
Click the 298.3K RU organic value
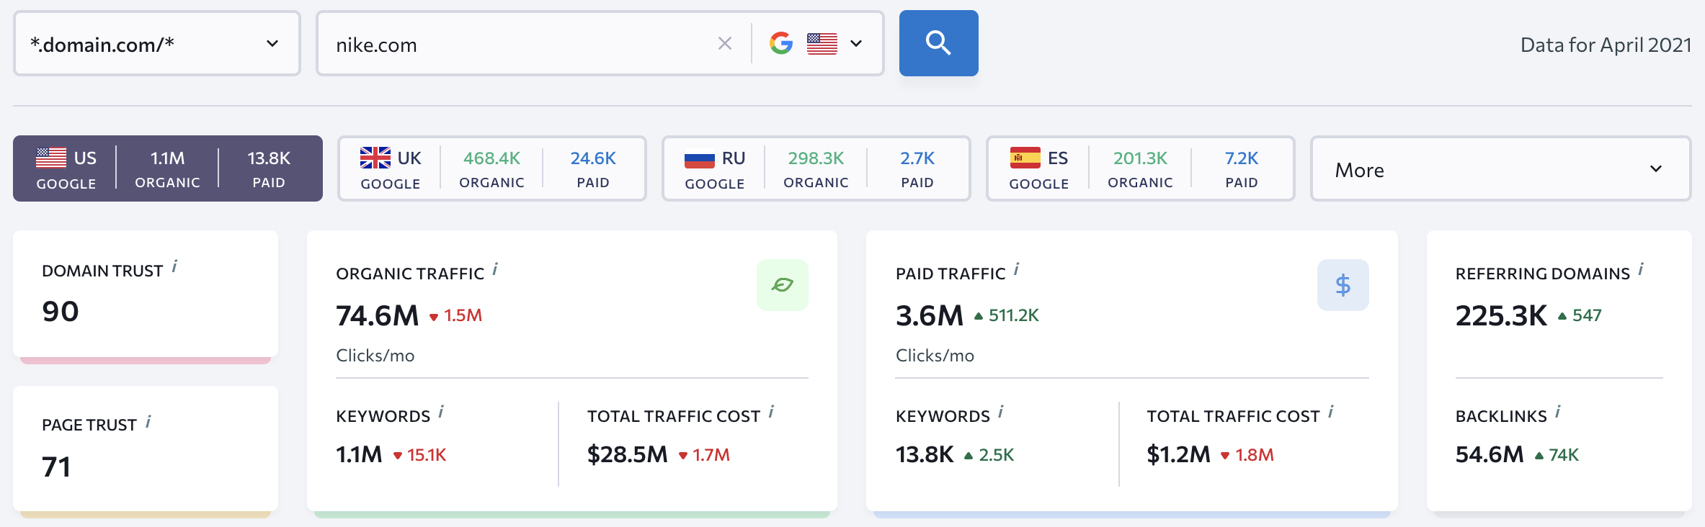(x=816, y=158)
